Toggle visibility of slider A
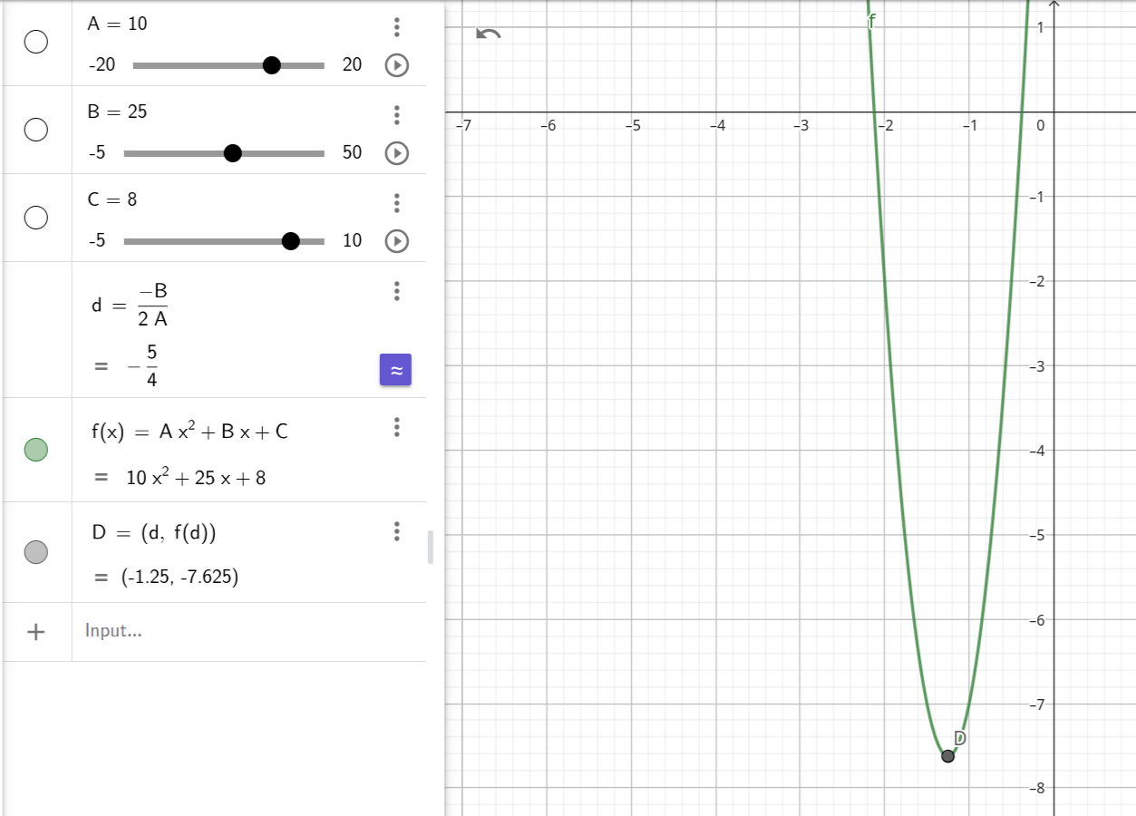The image size is (1136, 816). pyautogui.click(x=36, y=43)
